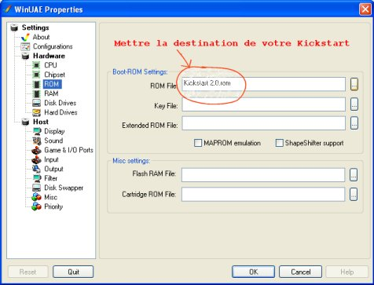The image size is (374, 285).
Task: Browse for ROM File with ellipsis button
Action: (354, 84)
